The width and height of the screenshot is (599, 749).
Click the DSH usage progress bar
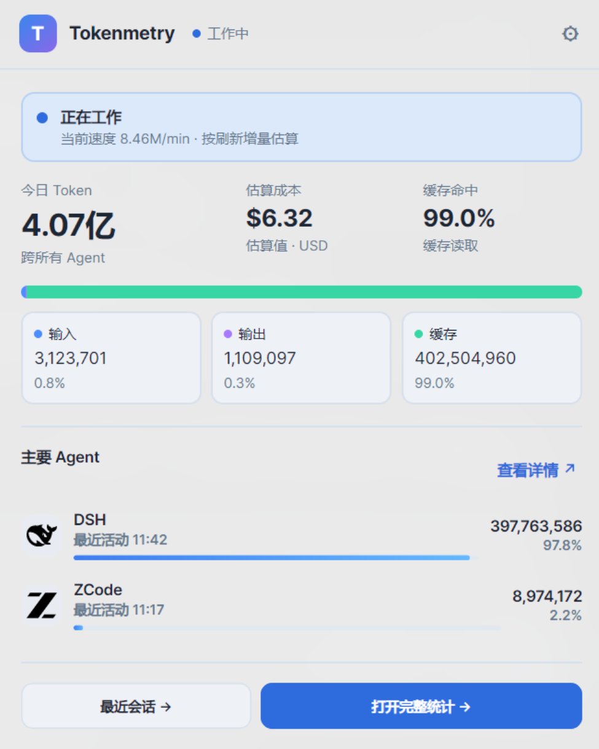(x=275, y=557)
